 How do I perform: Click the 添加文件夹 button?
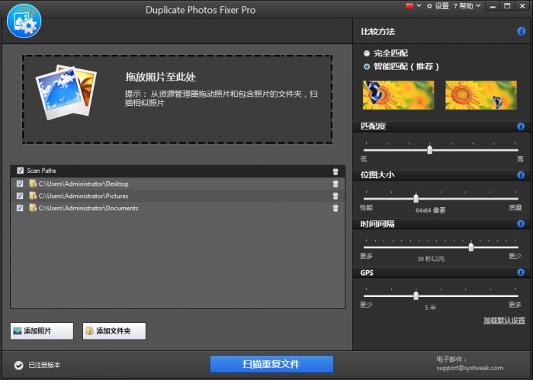click(114, 331)
